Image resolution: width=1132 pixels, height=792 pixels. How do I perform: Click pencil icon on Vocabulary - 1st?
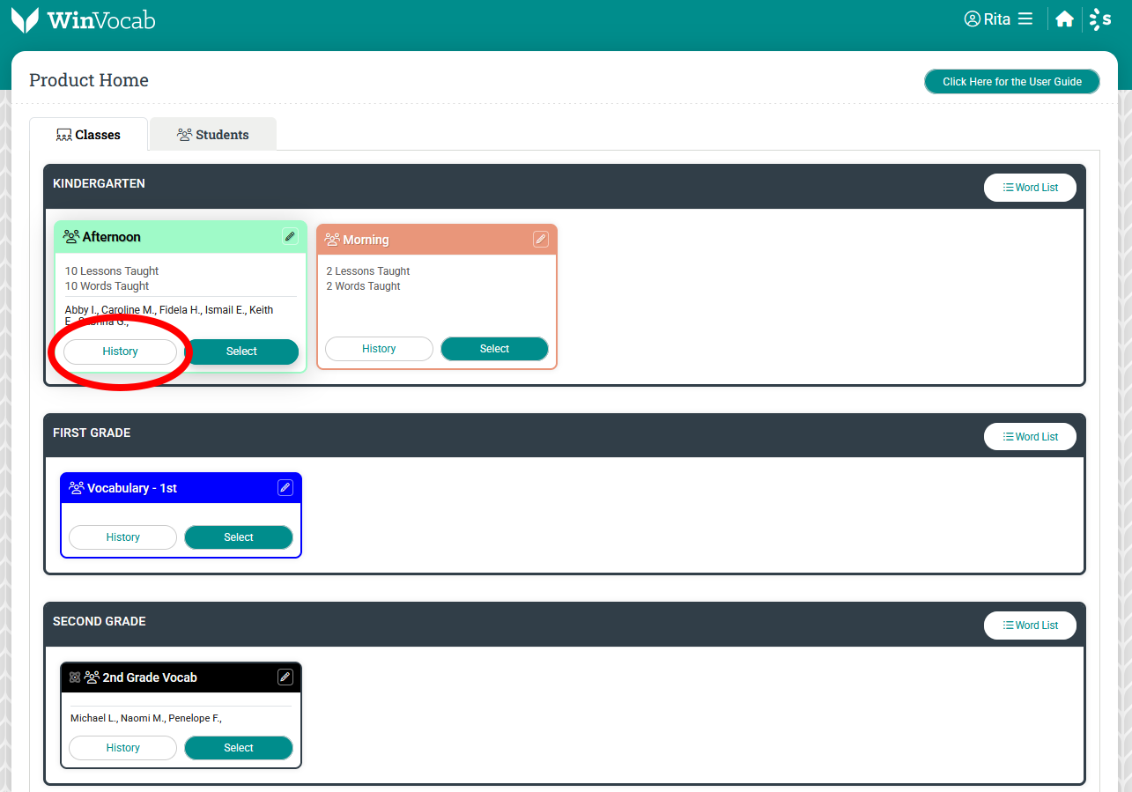pyautogui.click(x=285, y=488)
